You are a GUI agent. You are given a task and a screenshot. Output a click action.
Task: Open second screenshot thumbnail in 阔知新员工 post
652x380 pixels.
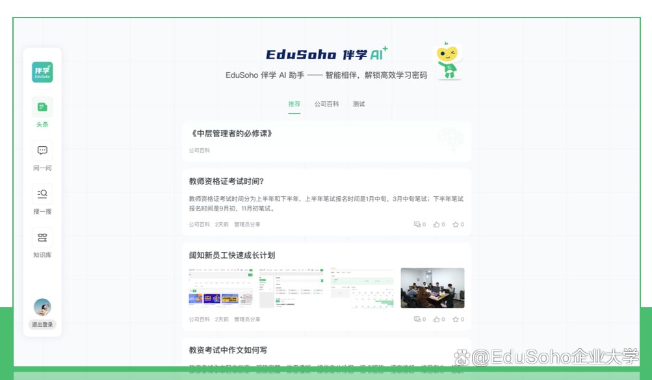(291, 288)
